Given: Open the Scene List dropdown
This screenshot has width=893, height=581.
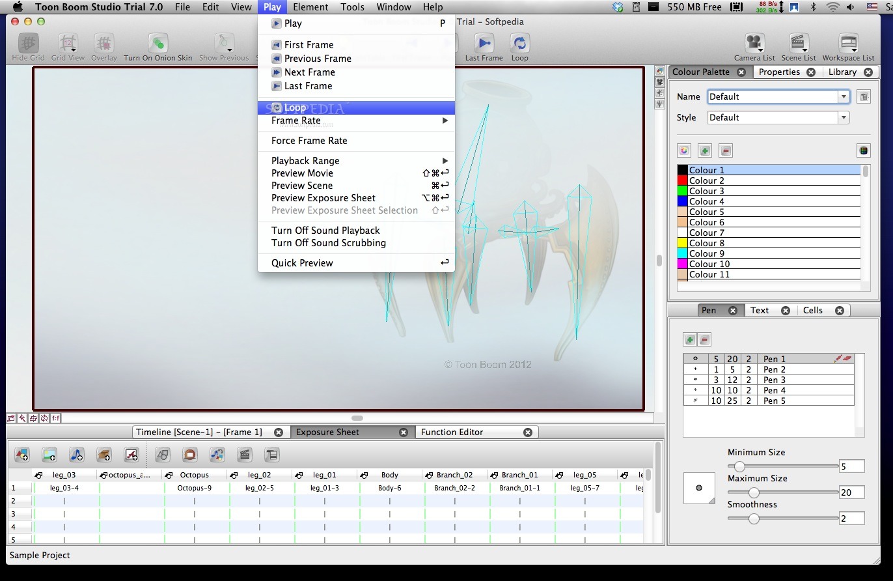Looking at the screenshot, I should pyautogui.click(x=804, y=50).
